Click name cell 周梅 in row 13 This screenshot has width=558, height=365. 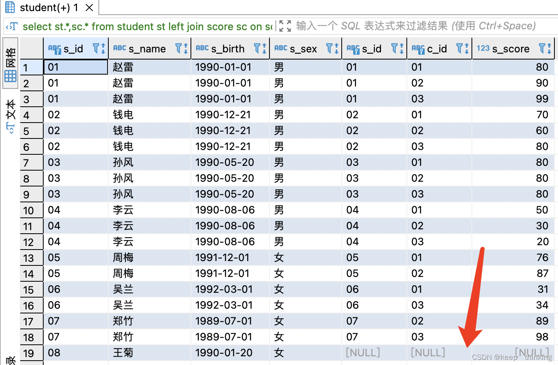click(x=149, y=257)
